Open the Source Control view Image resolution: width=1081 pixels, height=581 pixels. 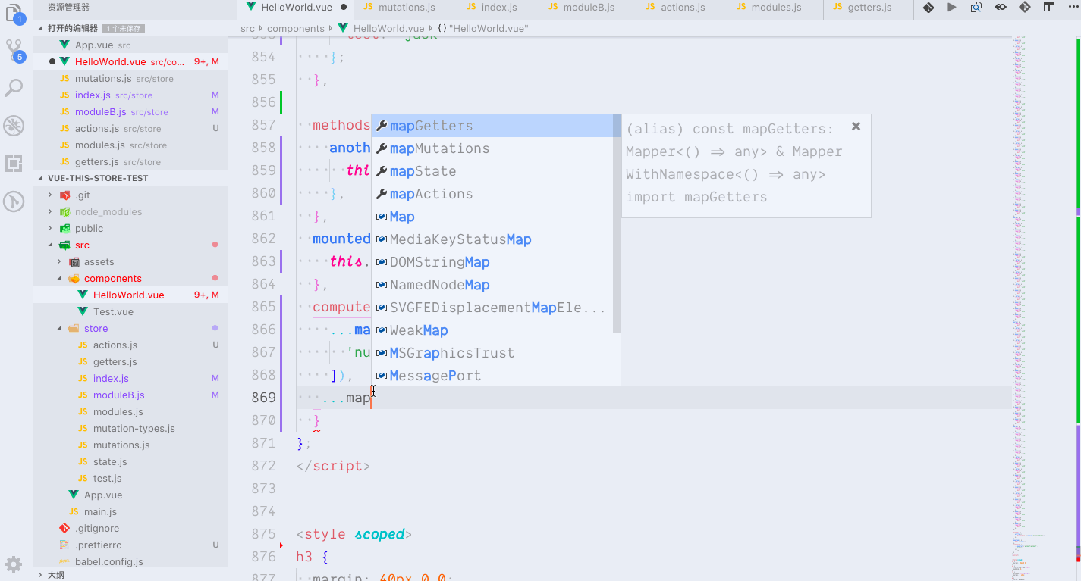[14, 50]
